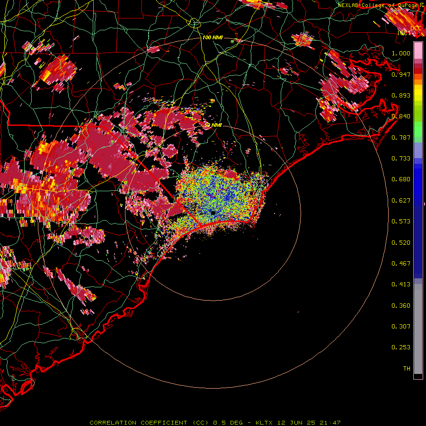Viewport: 426px width, 426px height.
Task: Click the TH legend label
Action: coord(407,369)
